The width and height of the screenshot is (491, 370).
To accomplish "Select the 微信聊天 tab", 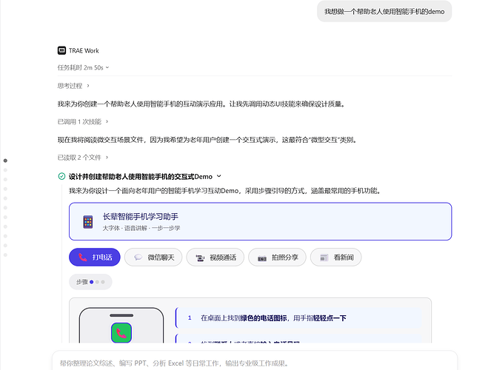I will click(x=153, y=257).
